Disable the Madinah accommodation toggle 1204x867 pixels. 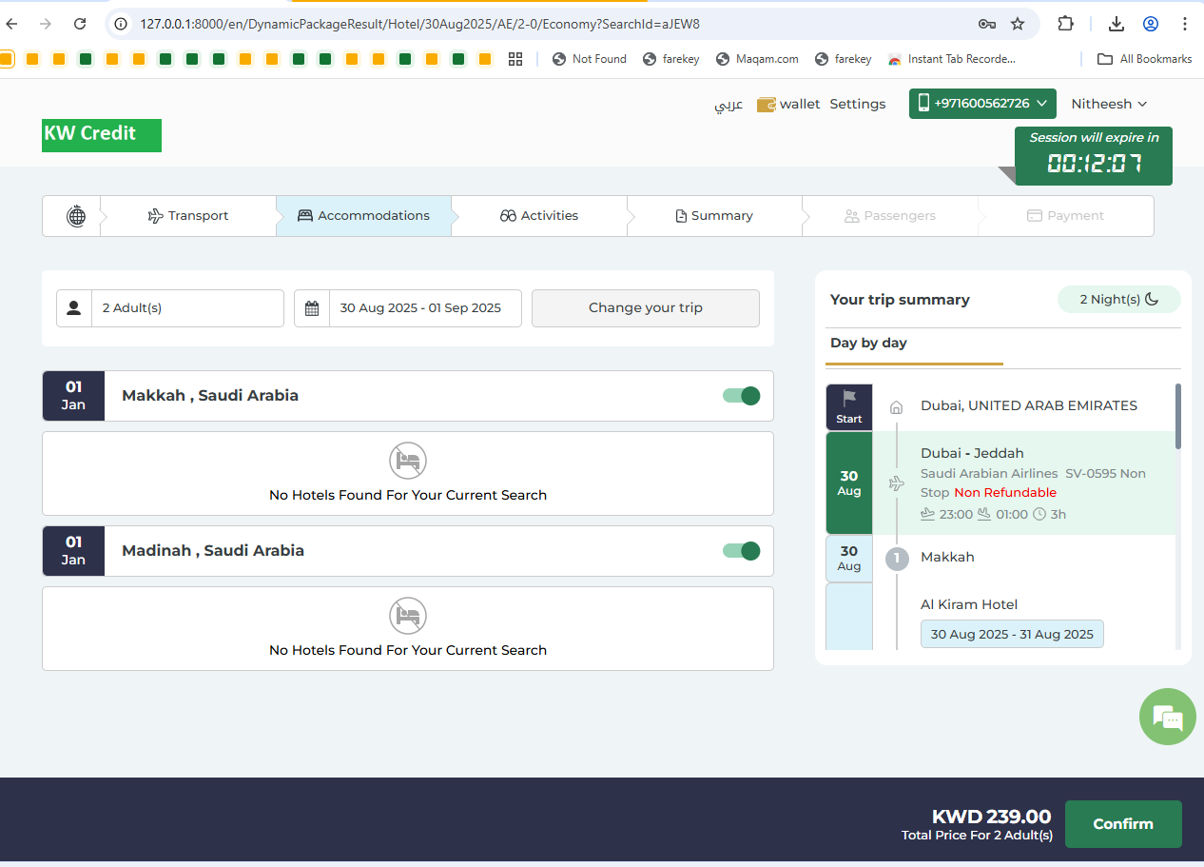tap(741, 551)
